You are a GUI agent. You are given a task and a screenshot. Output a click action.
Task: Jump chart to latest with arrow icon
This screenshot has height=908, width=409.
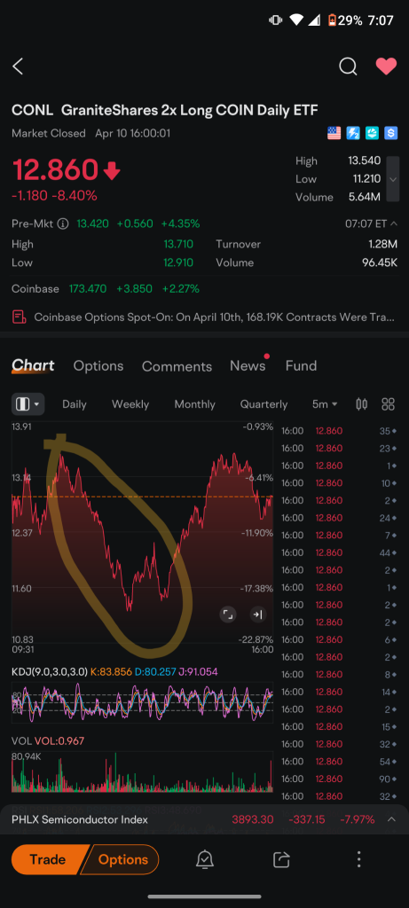[258, 614]
